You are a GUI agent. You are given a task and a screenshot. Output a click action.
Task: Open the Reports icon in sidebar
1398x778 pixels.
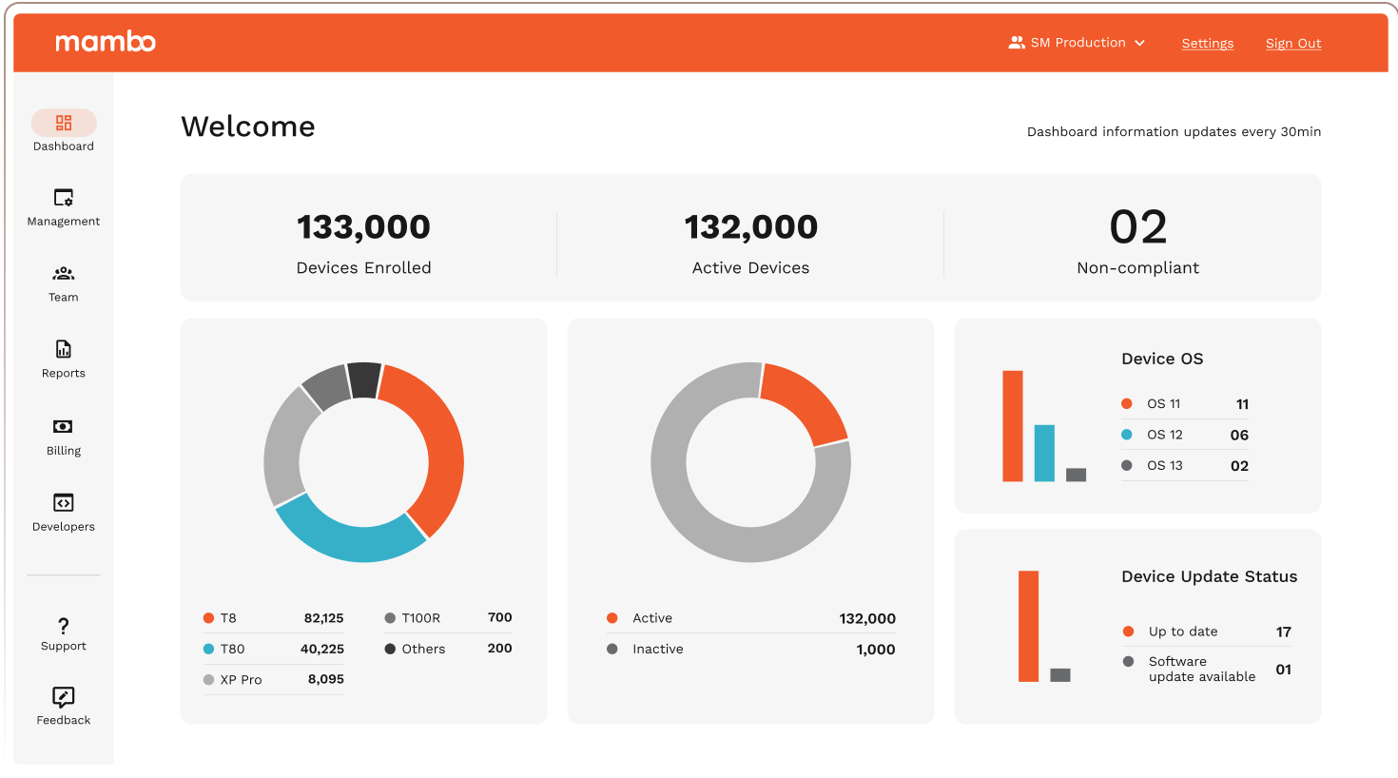64,349
